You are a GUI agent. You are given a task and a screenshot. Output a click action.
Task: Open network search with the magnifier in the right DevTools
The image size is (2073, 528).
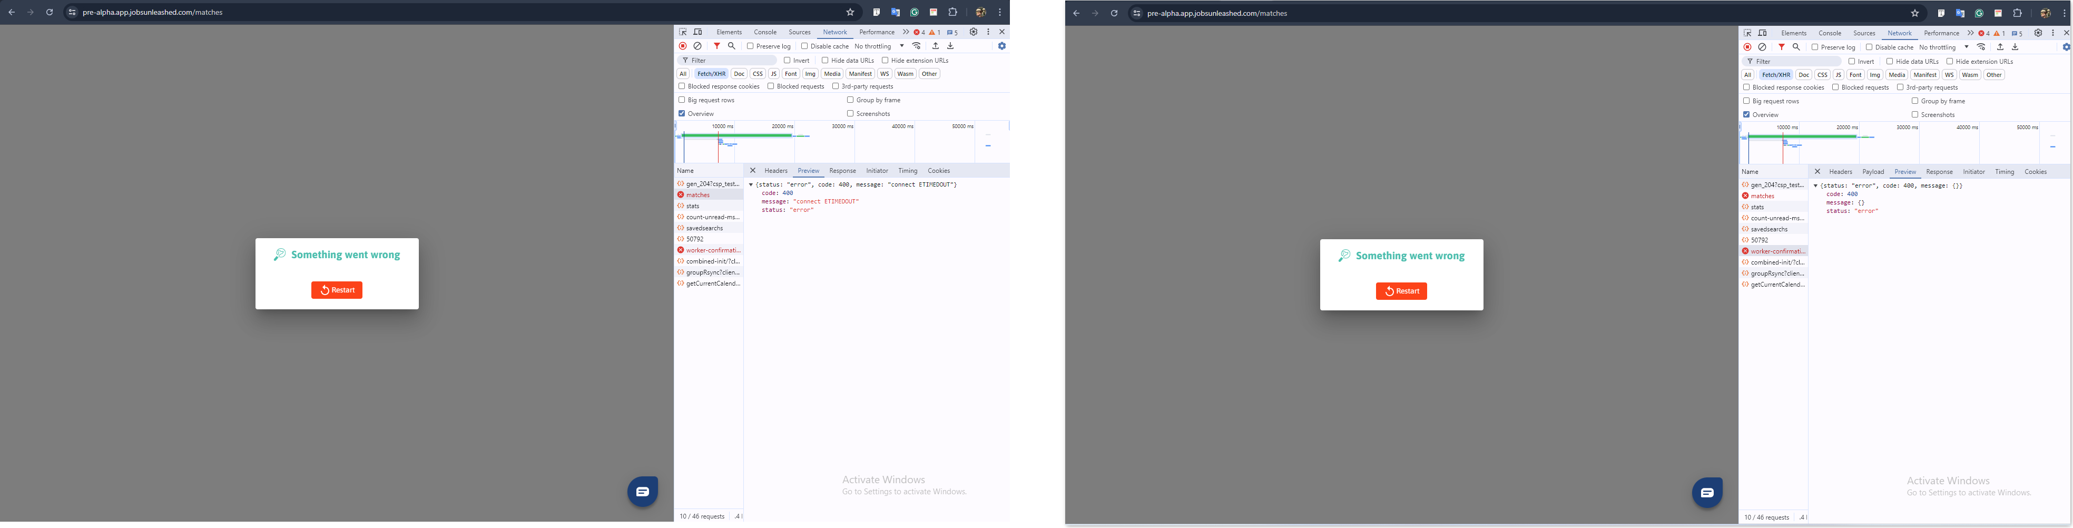1796,47
